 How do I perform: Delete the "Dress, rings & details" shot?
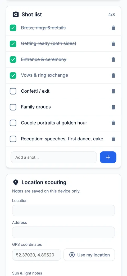(x=113, y=28)
